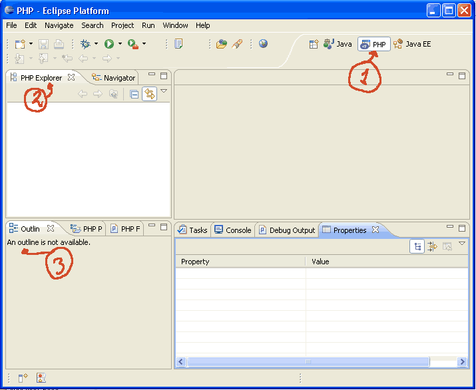Open the Window menu
The width and height of the screenshot is (476, 390).
click(176, 25)
